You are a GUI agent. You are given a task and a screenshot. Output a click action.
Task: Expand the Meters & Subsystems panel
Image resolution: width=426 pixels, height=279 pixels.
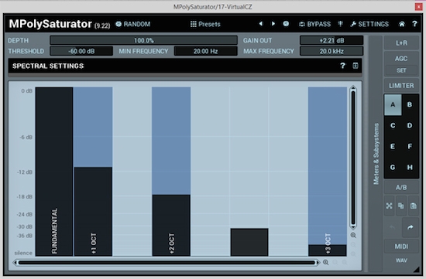376,154
